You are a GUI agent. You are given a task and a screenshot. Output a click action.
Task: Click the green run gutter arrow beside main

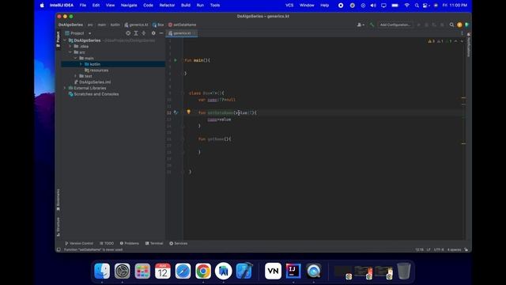[176, 60]
